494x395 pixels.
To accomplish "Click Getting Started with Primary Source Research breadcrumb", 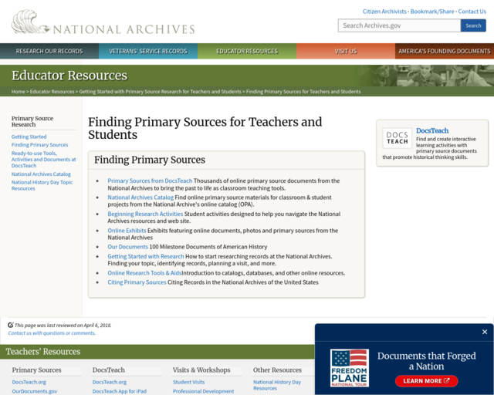I will (x=160, y=92).
